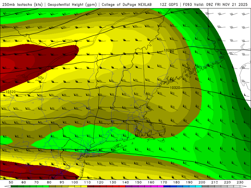Pick the 80 value on the color scale
This screenshot has width=251, height=188.
point(49,182)
